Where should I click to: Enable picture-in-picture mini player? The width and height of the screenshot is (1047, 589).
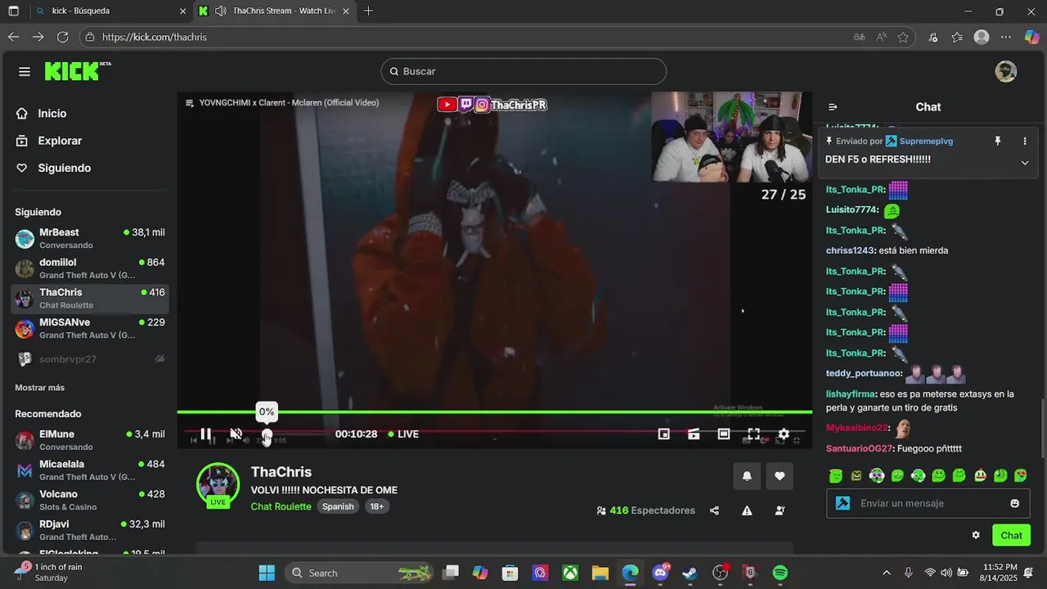pos(664,434)
